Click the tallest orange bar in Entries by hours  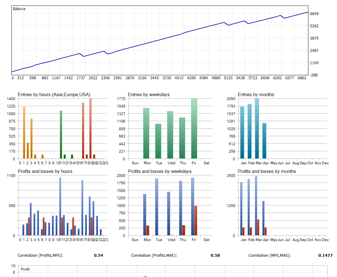coord(24,133)
